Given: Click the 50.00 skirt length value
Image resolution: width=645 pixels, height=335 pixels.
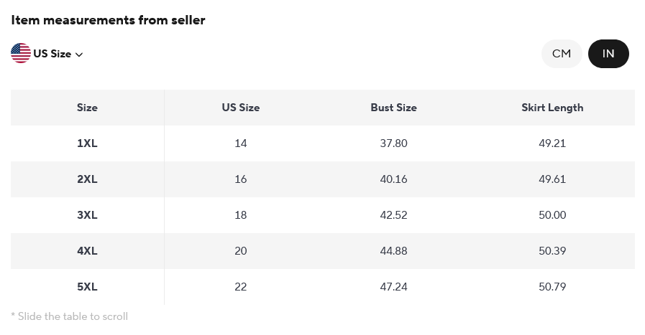Looking at the screenshot, I should [x=552, y=215].
